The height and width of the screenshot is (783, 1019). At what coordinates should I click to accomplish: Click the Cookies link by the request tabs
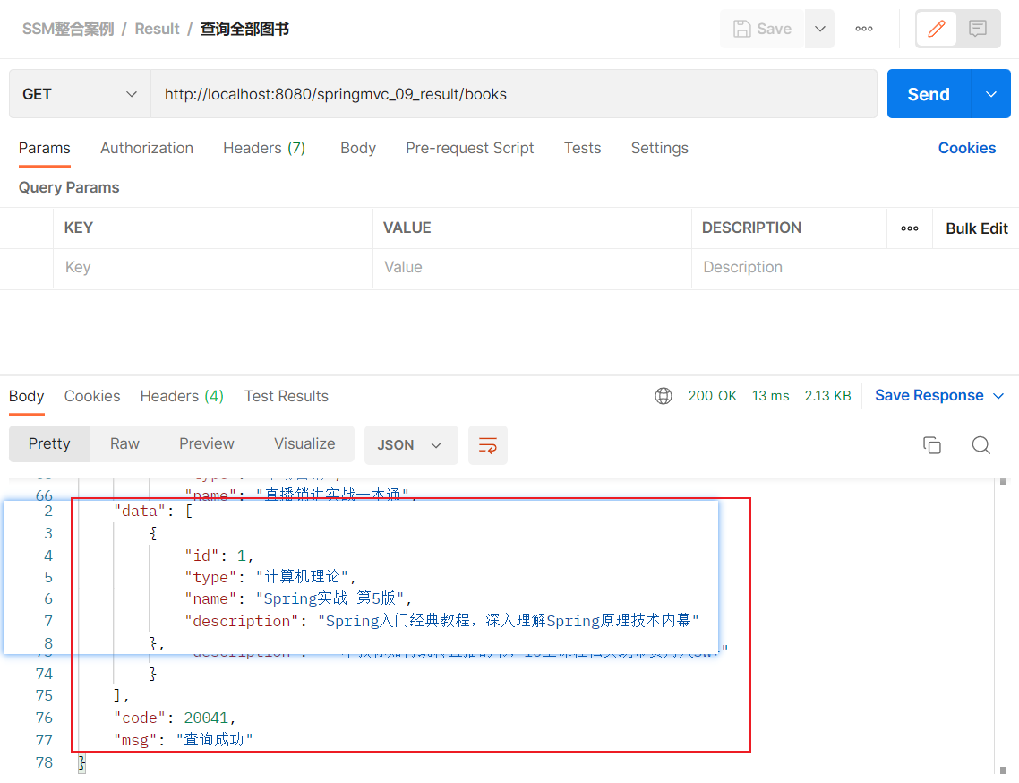coord(966,149)
